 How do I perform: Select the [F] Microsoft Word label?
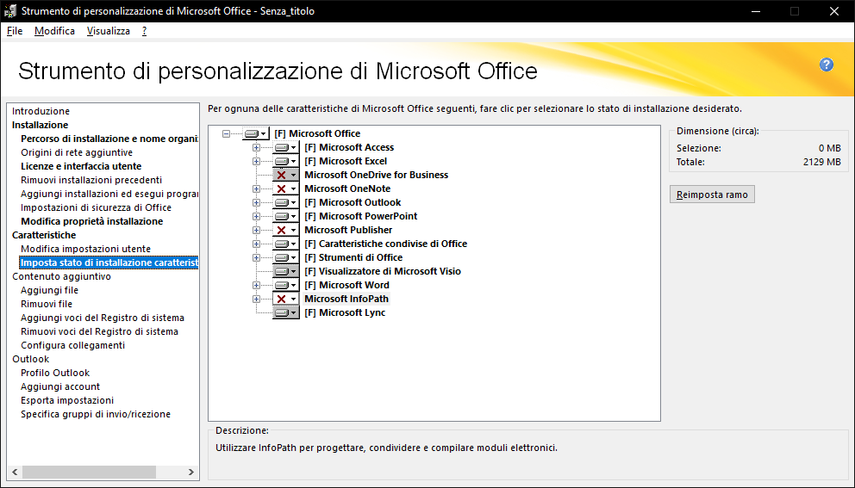click(346, 286)
